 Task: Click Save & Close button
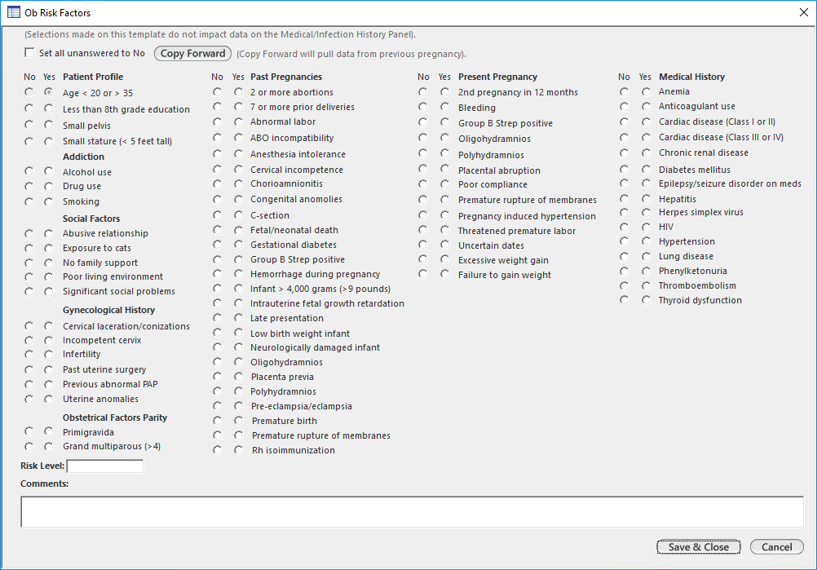(698, 547)
